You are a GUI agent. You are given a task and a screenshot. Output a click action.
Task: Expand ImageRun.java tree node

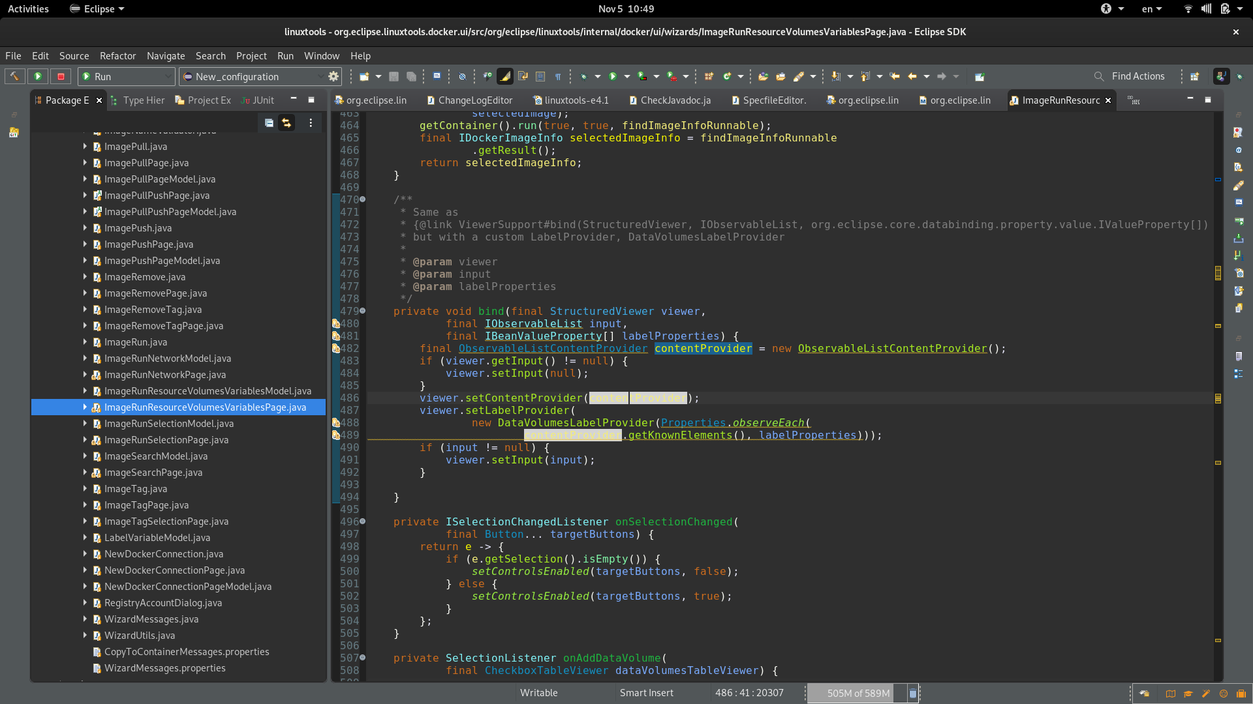pyautogui.click(x=85, y=342)
